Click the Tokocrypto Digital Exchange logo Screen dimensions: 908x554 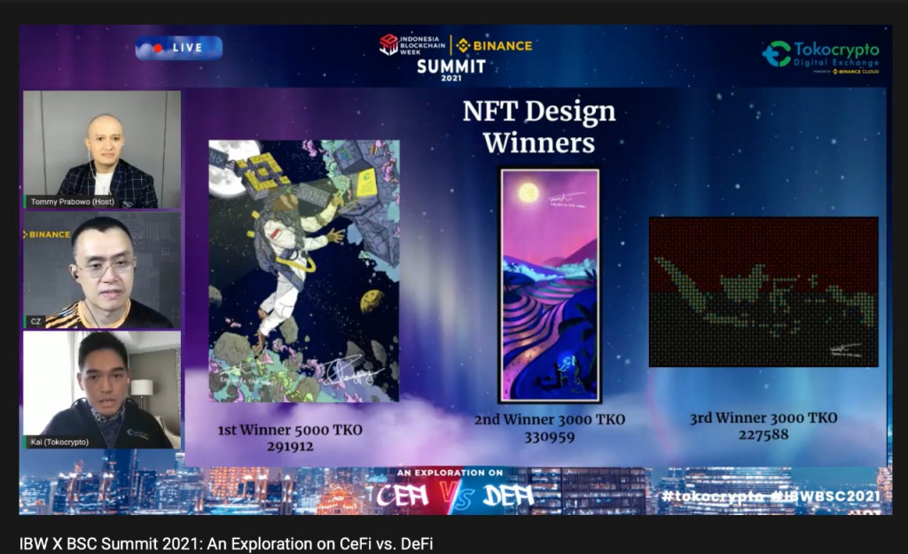point(820,56)
